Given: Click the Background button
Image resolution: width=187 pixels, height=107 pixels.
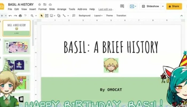Looking at the screenshot, I should coord(85,16).
